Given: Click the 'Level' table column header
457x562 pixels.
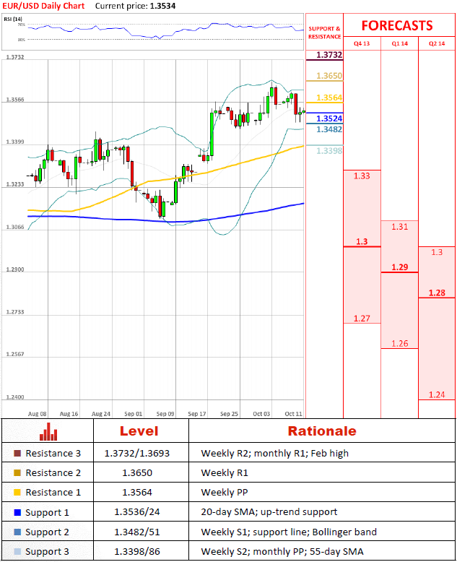Looking at the screenshot, I should click(x=139, y=431).
